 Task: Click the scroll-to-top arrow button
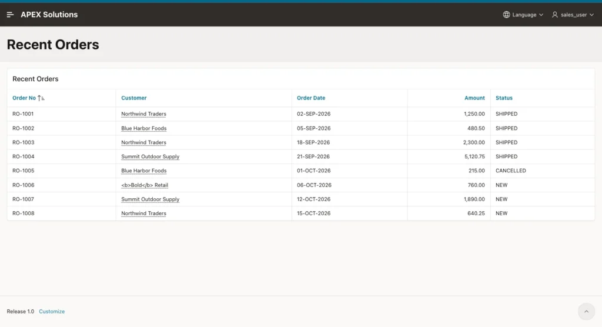click(586, 312)
